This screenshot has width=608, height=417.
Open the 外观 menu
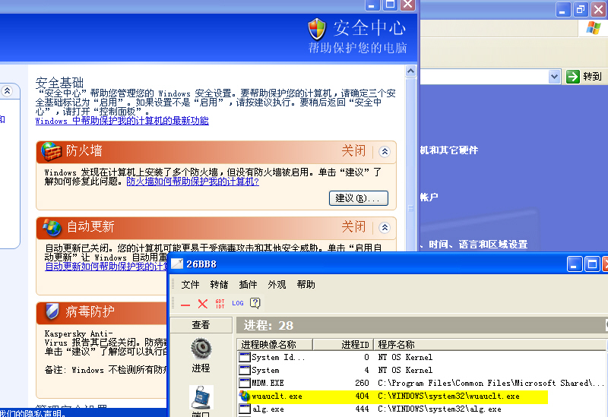(277, 285)
